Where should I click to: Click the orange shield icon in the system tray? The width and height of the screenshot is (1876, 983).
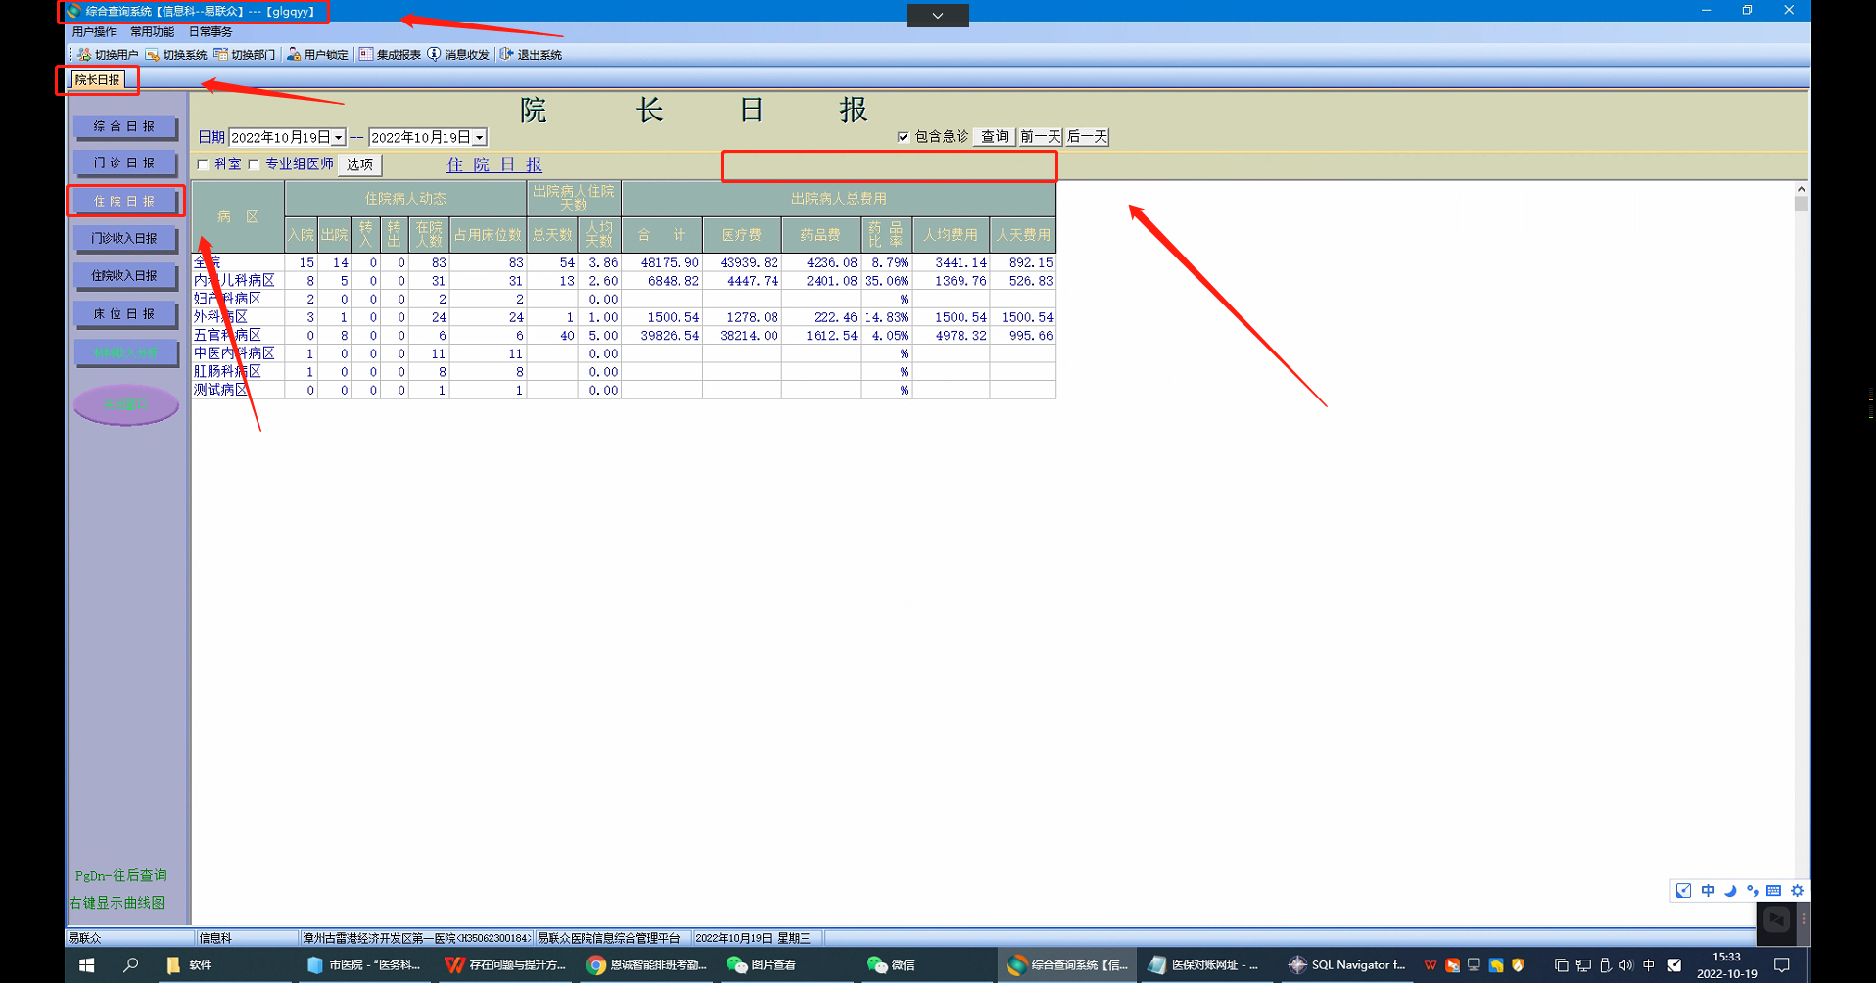click(x=1518, y=965)
